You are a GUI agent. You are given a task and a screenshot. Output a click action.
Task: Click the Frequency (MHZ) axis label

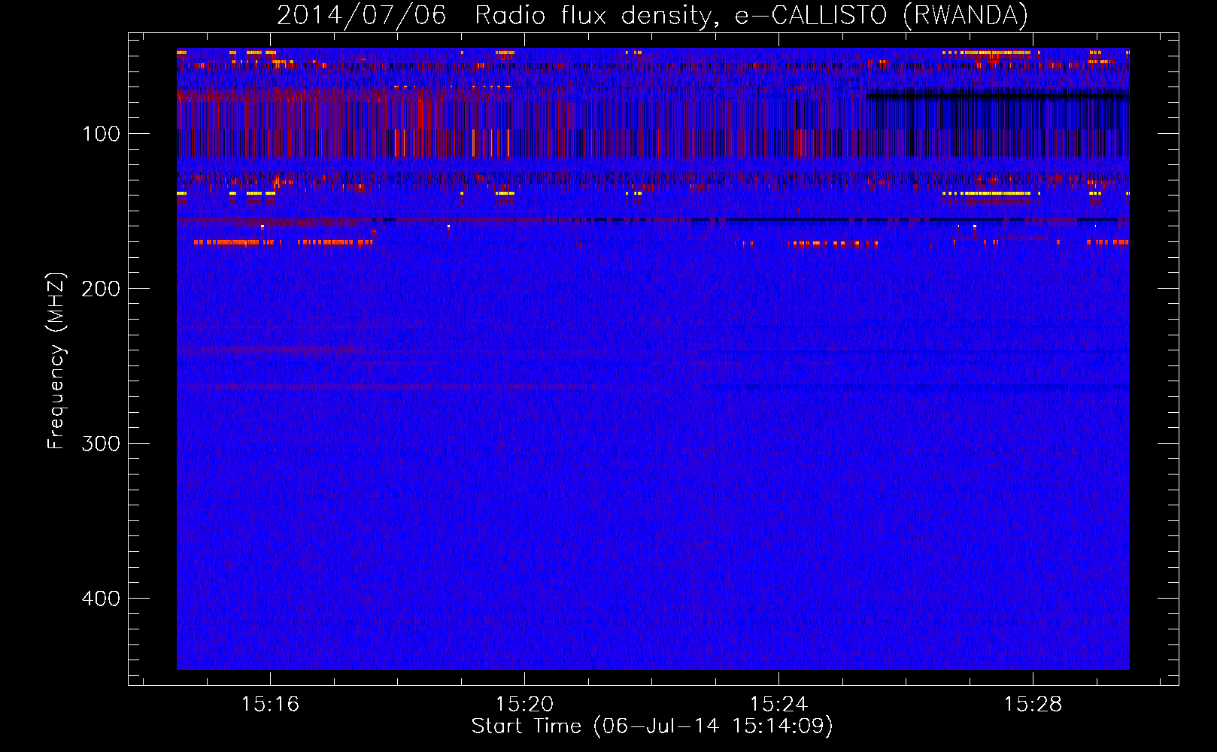click(56, 361)
